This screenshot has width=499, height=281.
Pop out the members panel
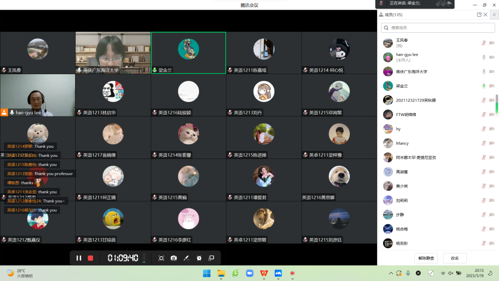pos(479,15)
